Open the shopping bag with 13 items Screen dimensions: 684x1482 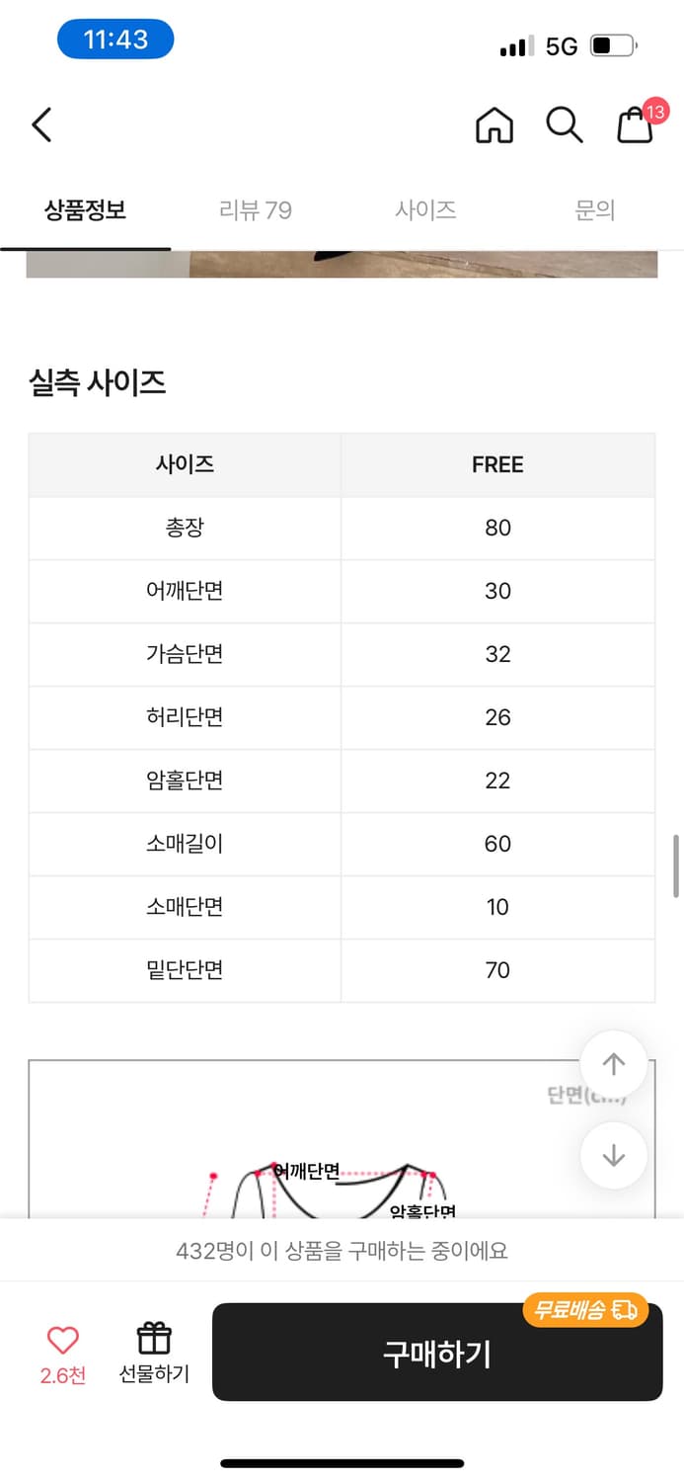click(x=635, y=126)
